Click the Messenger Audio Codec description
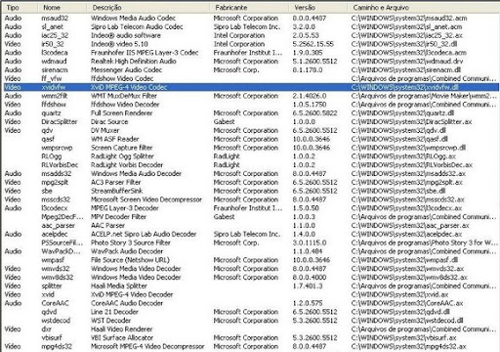The image size is (500, 352). pos(126,70)
